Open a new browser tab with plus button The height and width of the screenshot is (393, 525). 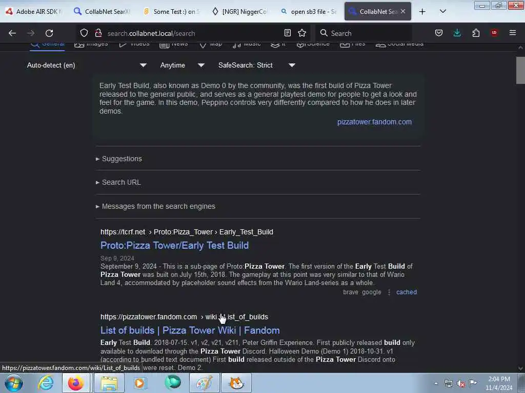(422, 12)
